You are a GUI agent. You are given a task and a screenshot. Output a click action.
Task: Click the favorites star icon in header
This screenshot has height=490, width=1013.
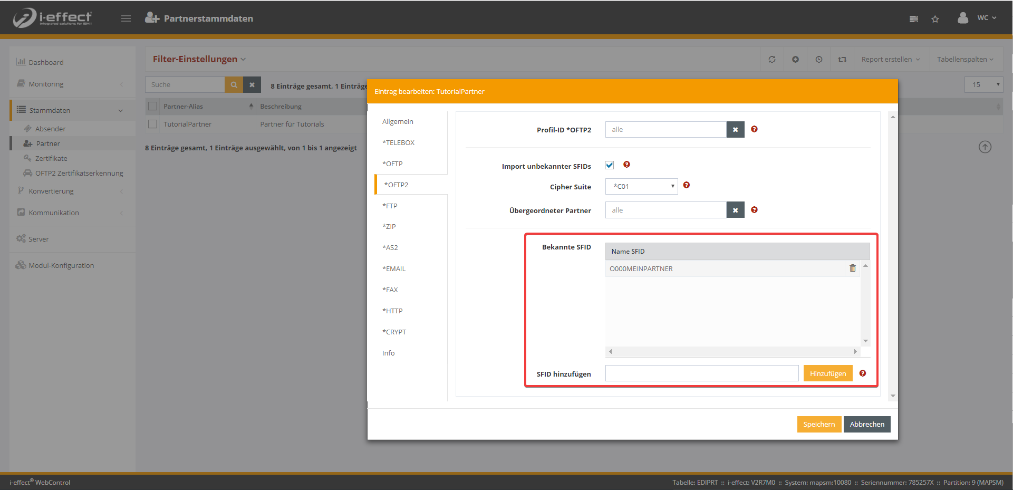point(935,19)
